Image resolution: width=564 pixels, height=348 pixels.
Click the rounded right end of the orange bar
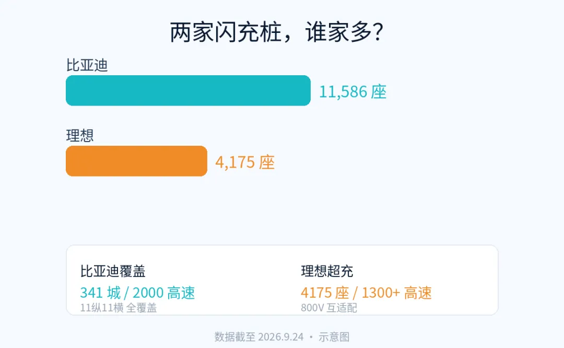click(203, 161)
